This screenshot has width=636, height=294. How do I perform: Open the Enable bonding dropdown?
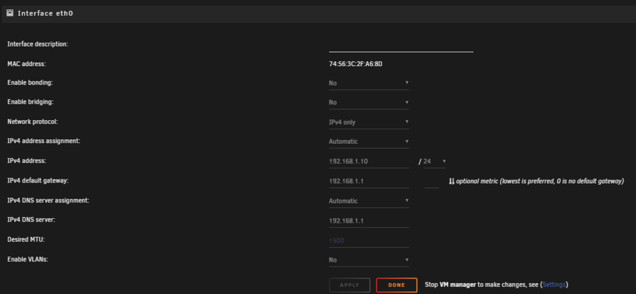[369, 83]
